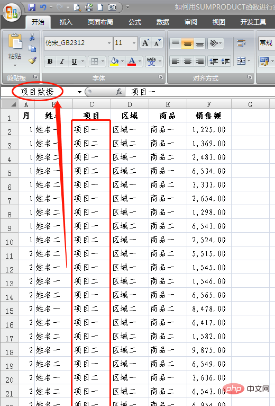
Task: Expand the font color dropdown arrow
Action: click(140, 61)
